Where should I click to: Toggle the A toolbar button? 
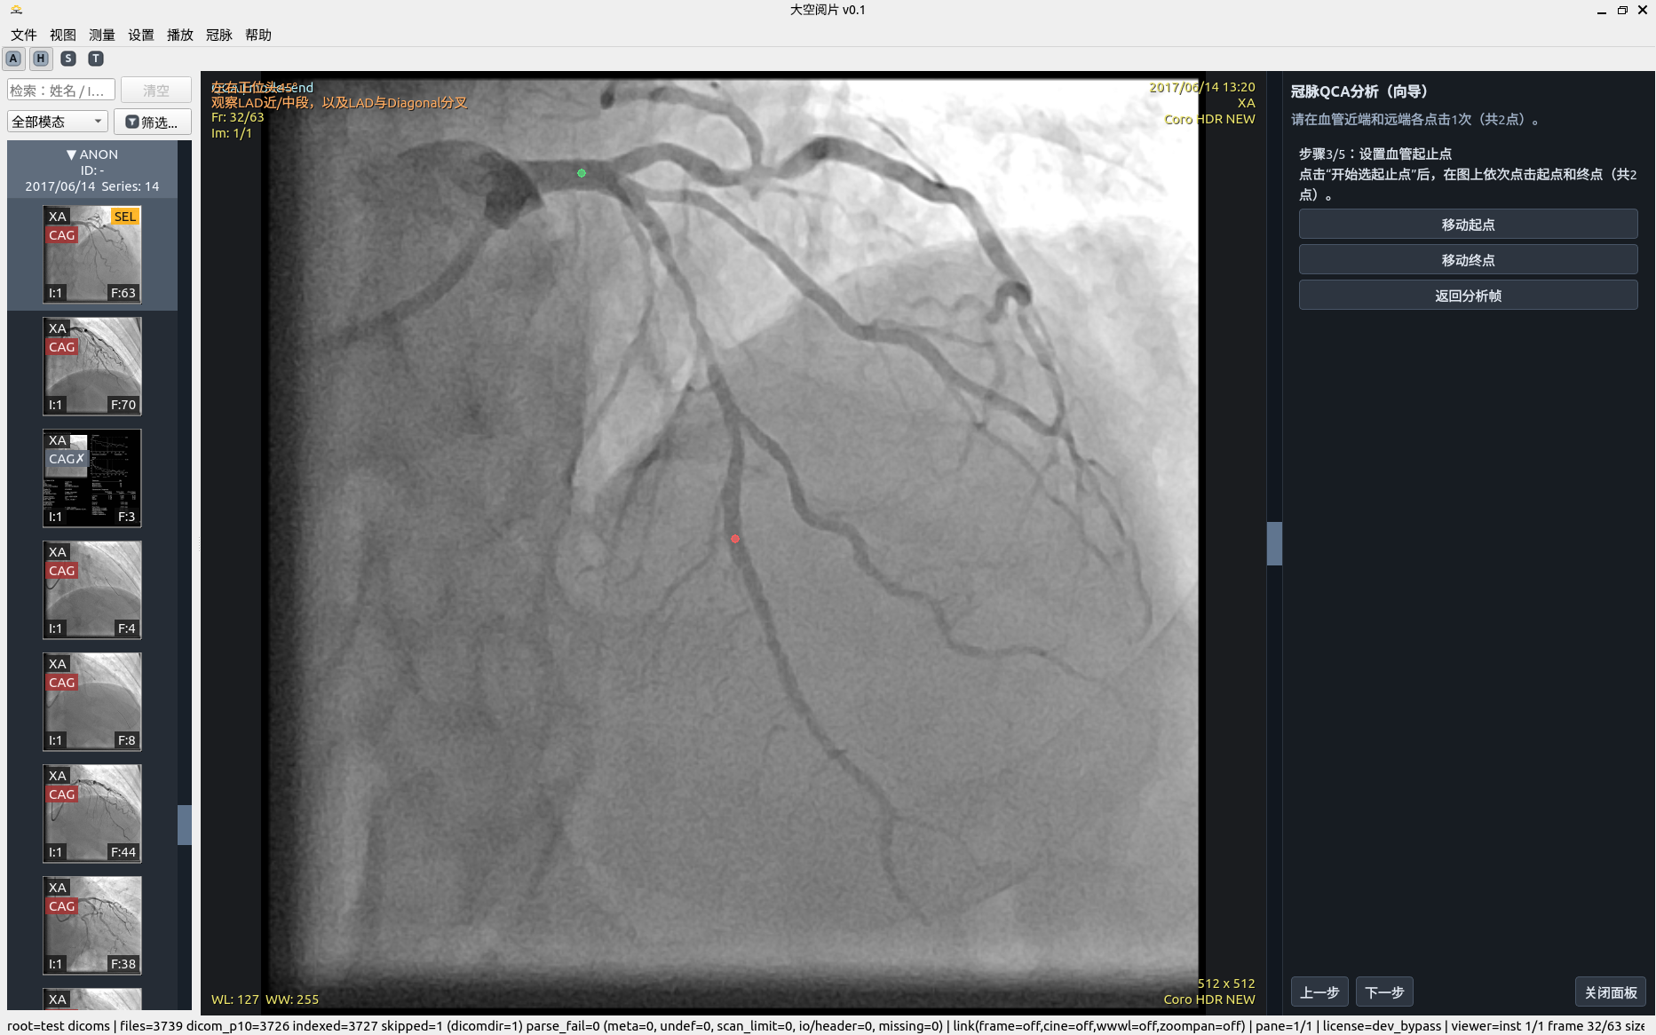(13, 59)
